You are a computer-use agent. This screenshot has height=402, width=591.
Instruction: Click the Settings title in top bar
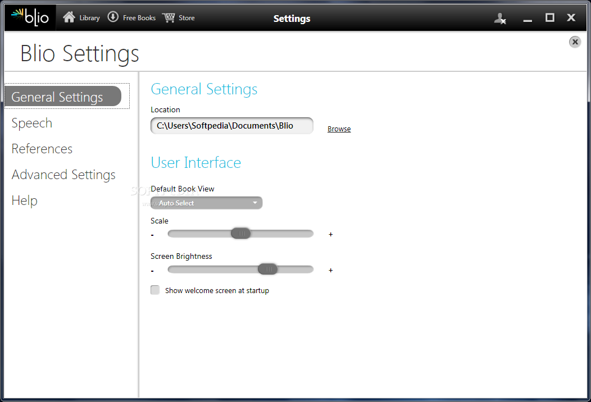(292, 19)
